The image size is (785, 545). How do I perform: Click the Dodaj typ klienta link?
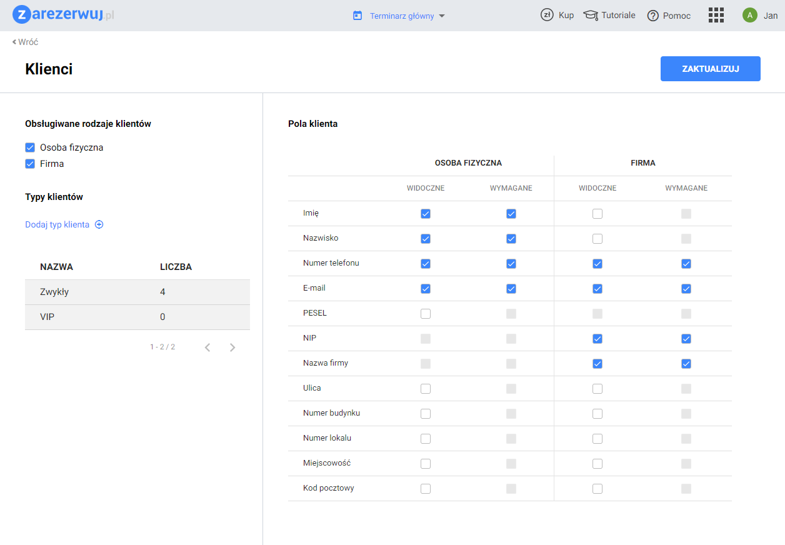point(57,224)
